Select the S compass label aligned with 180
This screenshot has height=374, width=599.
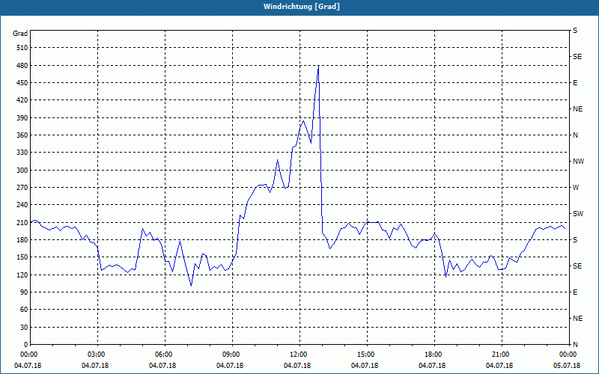(x=575, y=240)
